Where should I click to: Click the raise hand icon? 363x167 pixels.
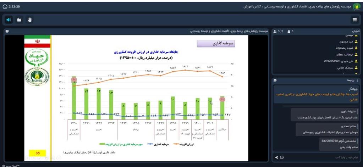point(30,20)
